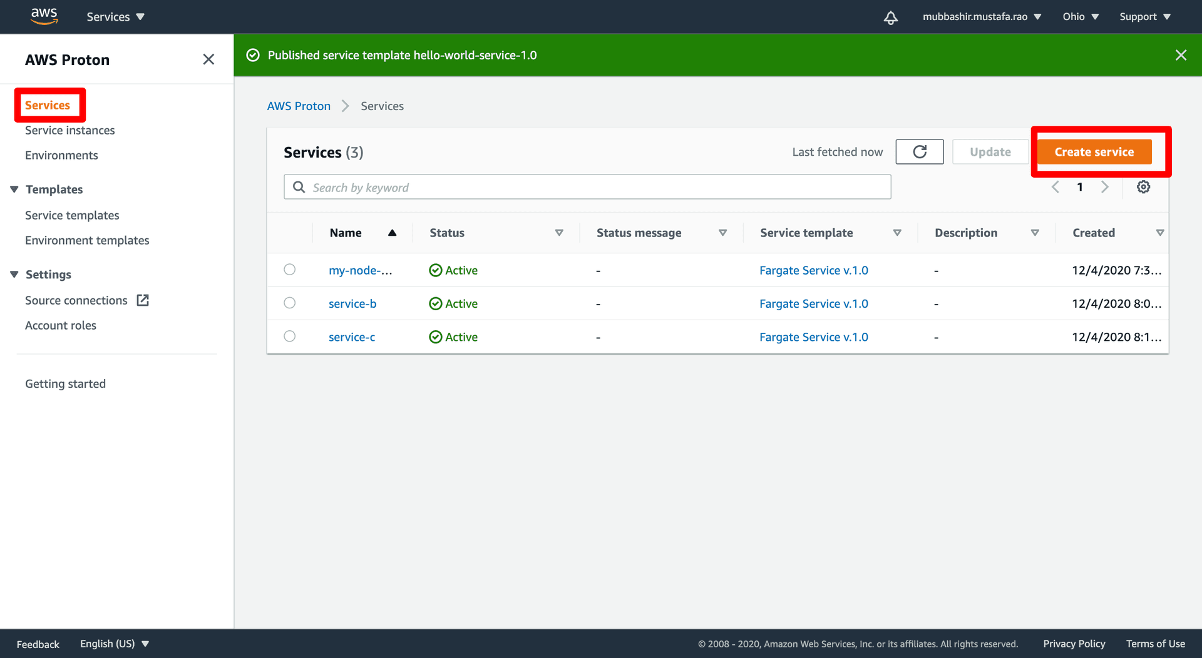
Task: Sort by Status column
Action: click(559, 233)
